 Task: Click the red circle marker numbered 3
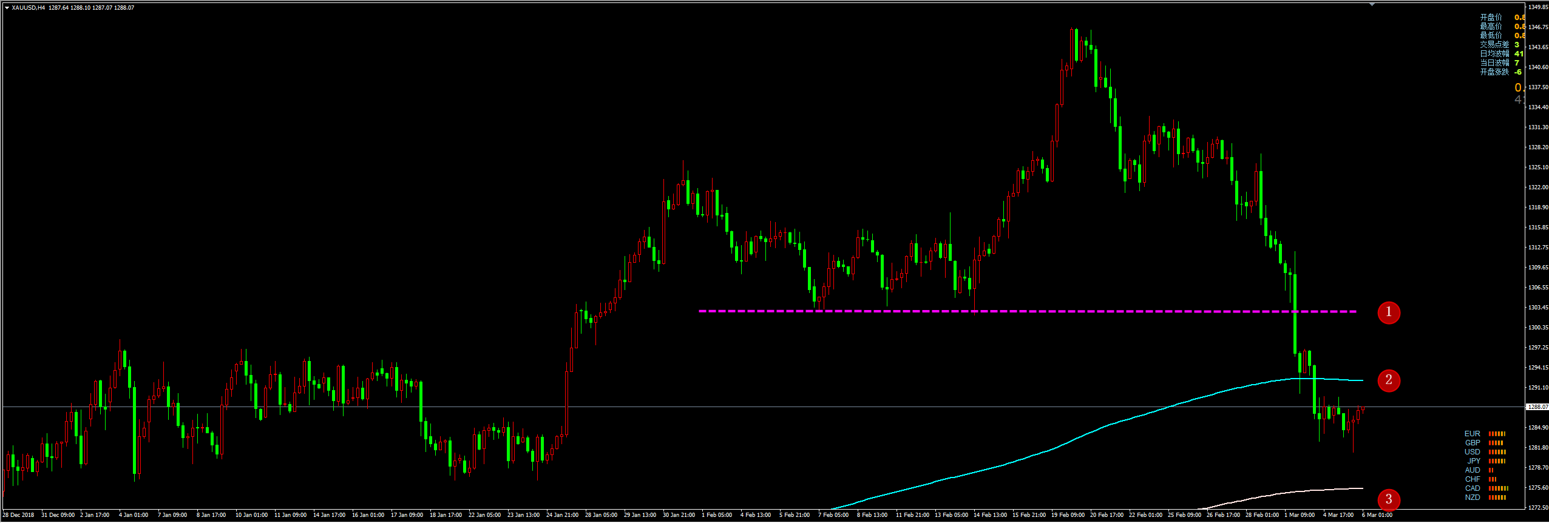(x=1389, y=500)
